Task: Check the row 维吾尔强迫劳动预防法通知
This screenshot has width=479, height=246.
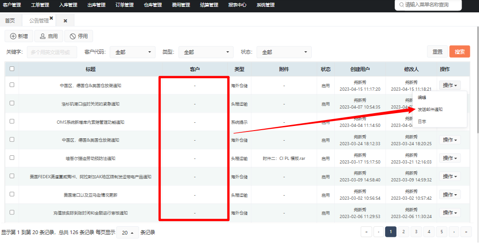Action: [12, 158]
